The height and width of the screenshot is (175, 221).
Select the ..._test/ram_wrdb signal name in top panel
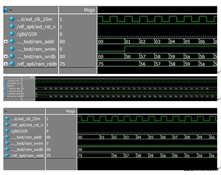pos(36,57)
